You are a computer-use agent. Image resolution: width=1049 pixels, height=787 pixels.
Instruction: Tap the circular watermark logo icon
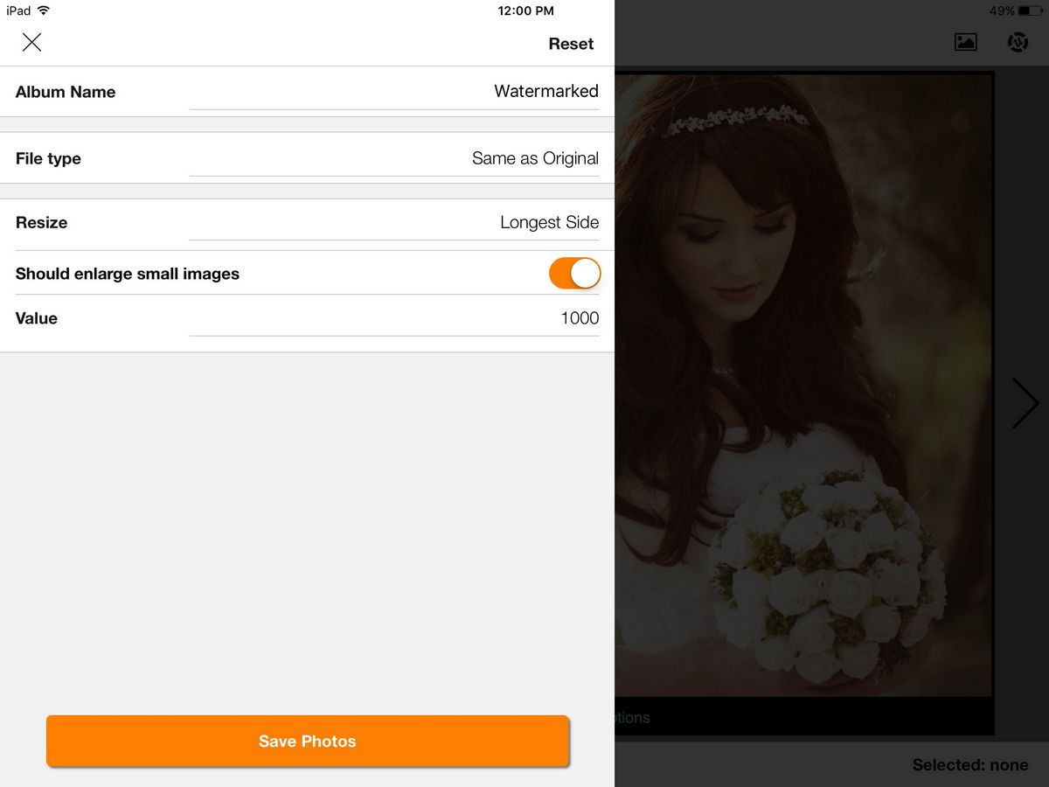coord(1018,42)
